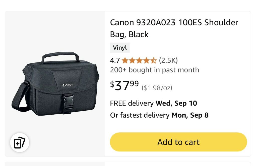This screenshot has height=166, width=256.
Task: Click the 4.7 rating number
Action: click(x=115, y=60)
